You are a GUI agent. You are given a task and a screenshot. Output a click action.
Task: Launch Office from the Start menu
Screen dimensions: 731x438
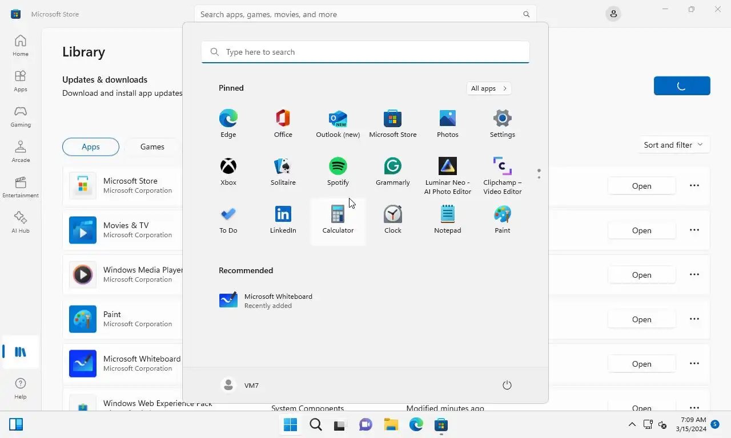283,124
